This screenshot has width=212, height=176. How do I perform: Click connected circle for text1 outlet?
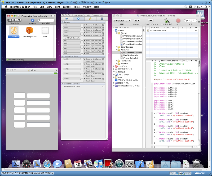(x=103, y=40)
